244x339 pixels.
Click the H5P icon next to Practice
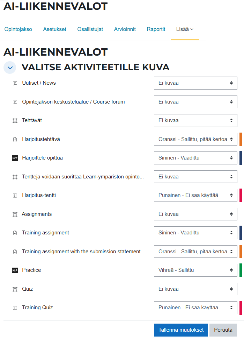pyautogui.click(x=14, y=270)
